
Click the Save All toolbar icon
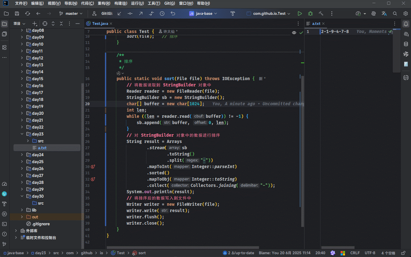click(x=17, y=14)
